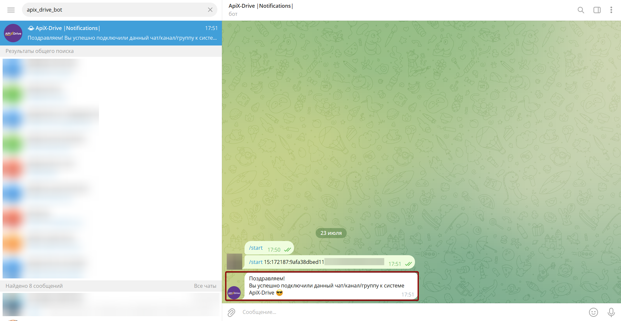The image size is (621, 321).
Task: Open the ApiX-Drive Notifications chat result
Action: pyautogui.click(x=111, y=33)
